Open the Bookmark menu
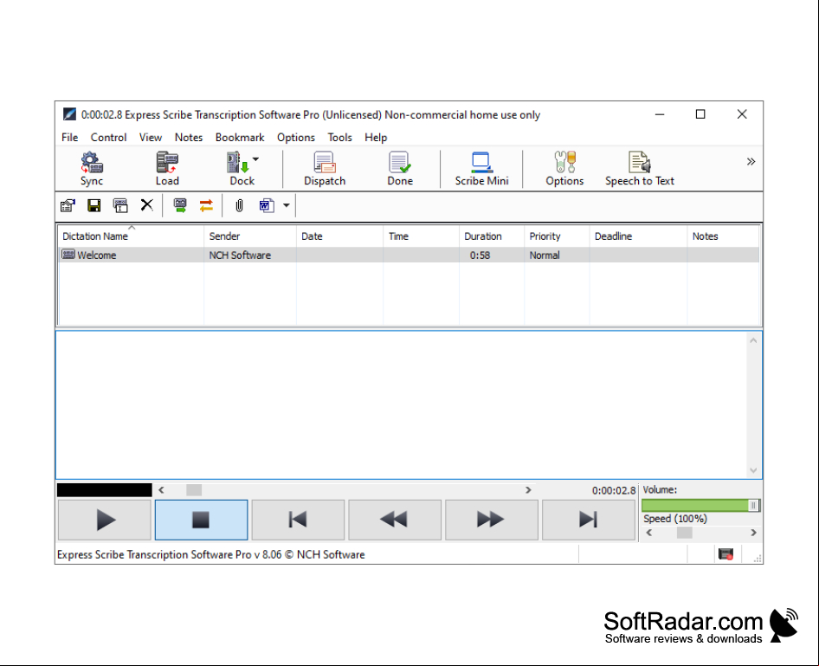This screenshot has height=666, width=819. coord(240,138)
